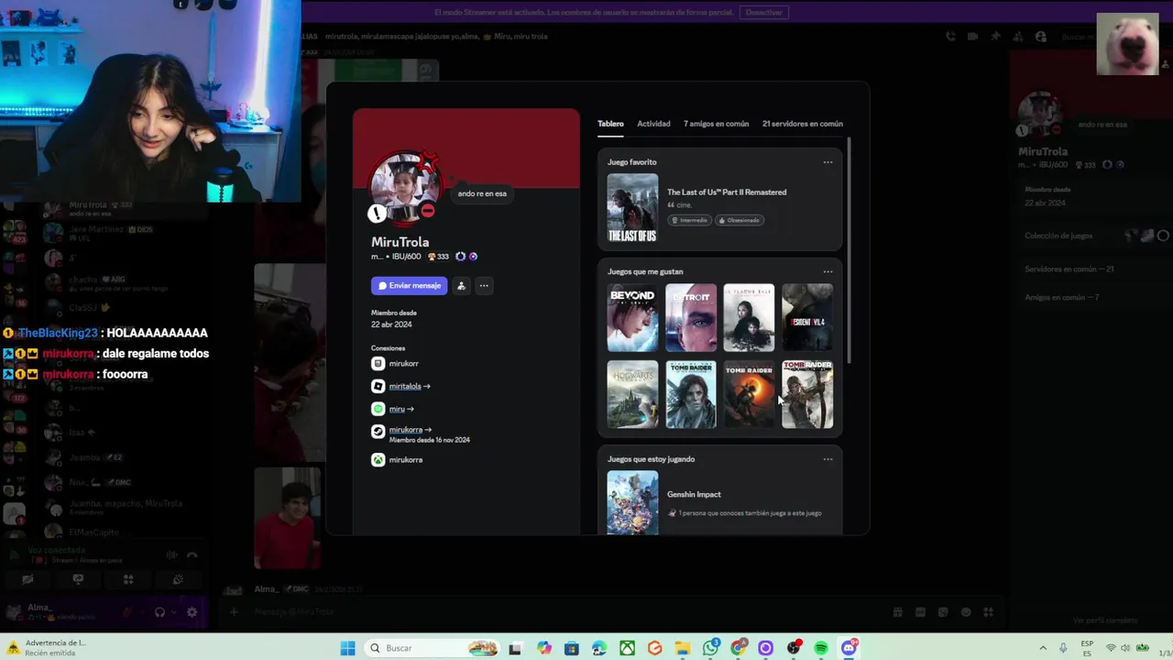Open activities button in Discord voice panel

[128, 579]
